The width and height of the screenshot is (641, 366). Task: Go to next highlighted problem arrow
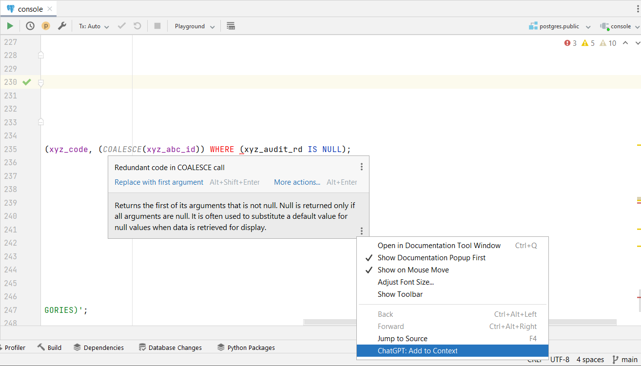coord(637,43)
